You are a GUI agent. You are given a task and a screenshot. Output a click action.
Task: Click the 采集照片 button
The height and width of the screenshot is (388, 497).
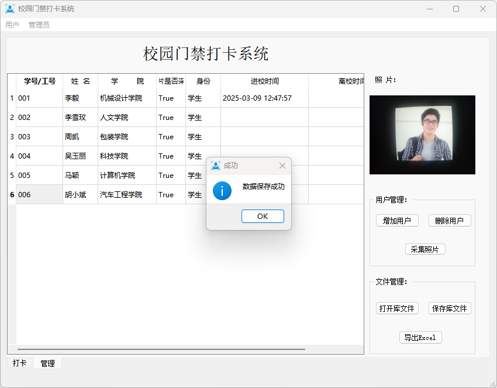click(x=425, y=249)
